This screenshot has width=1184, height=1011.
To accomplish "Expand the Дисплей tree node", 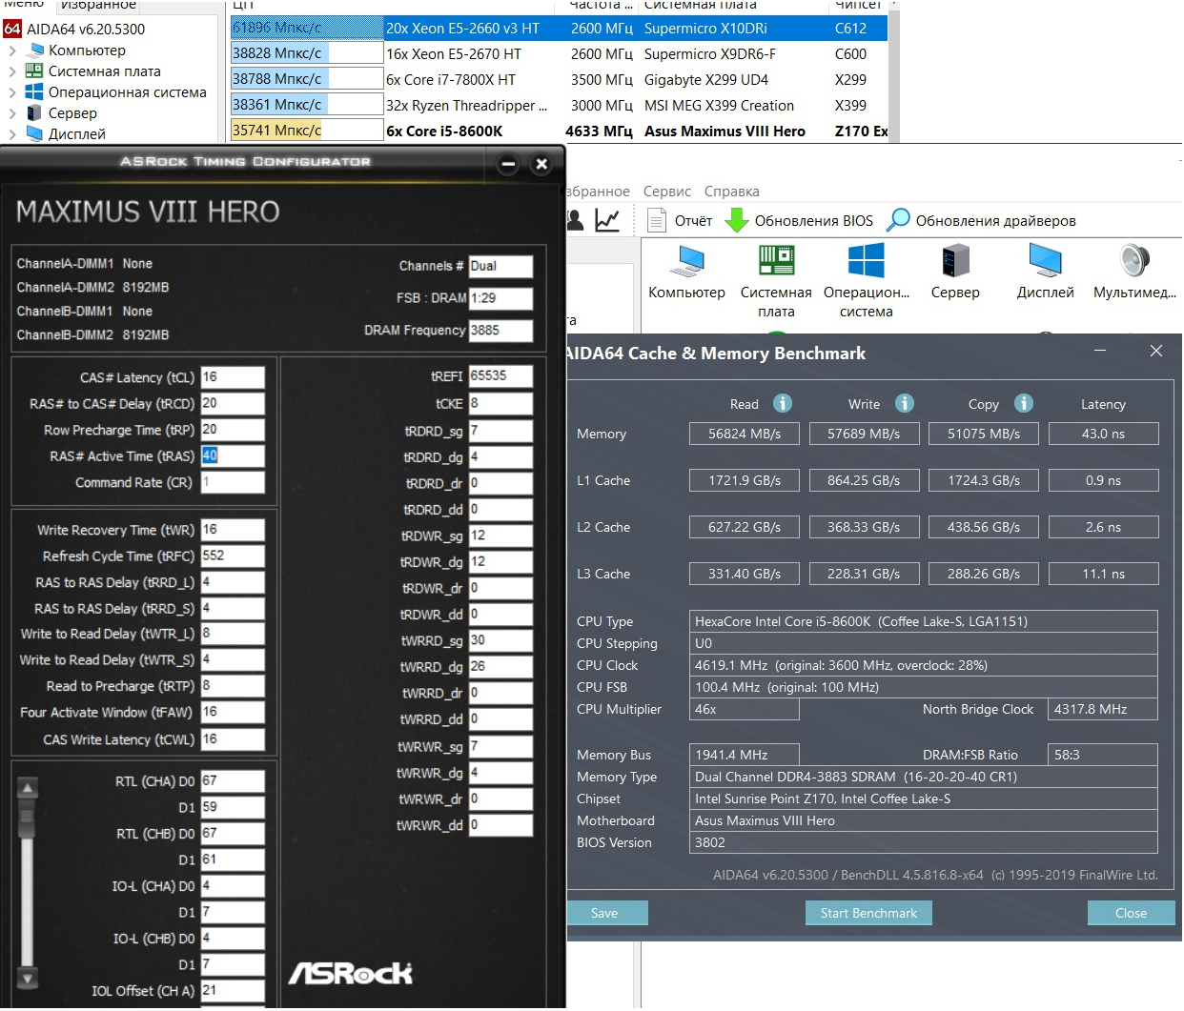I will coord(12,134).
